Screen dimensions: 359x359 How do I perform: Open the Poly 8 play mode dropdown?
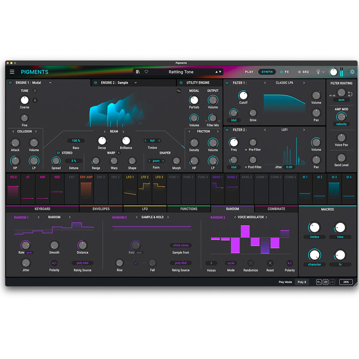click(x=302, y=282)
